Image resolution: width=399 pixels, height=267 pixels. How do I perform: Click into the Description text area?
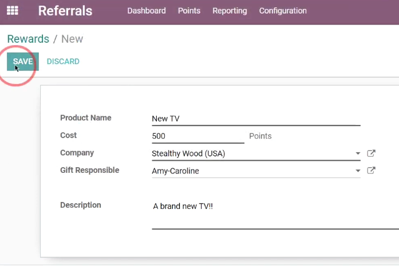coord(275,215)
